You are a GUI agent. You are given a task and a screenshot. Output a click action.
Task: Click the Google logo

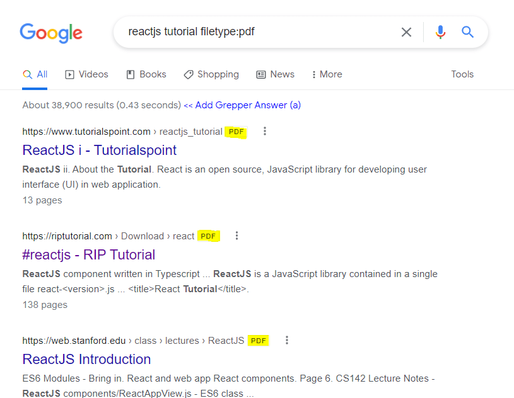pos(51,33)
